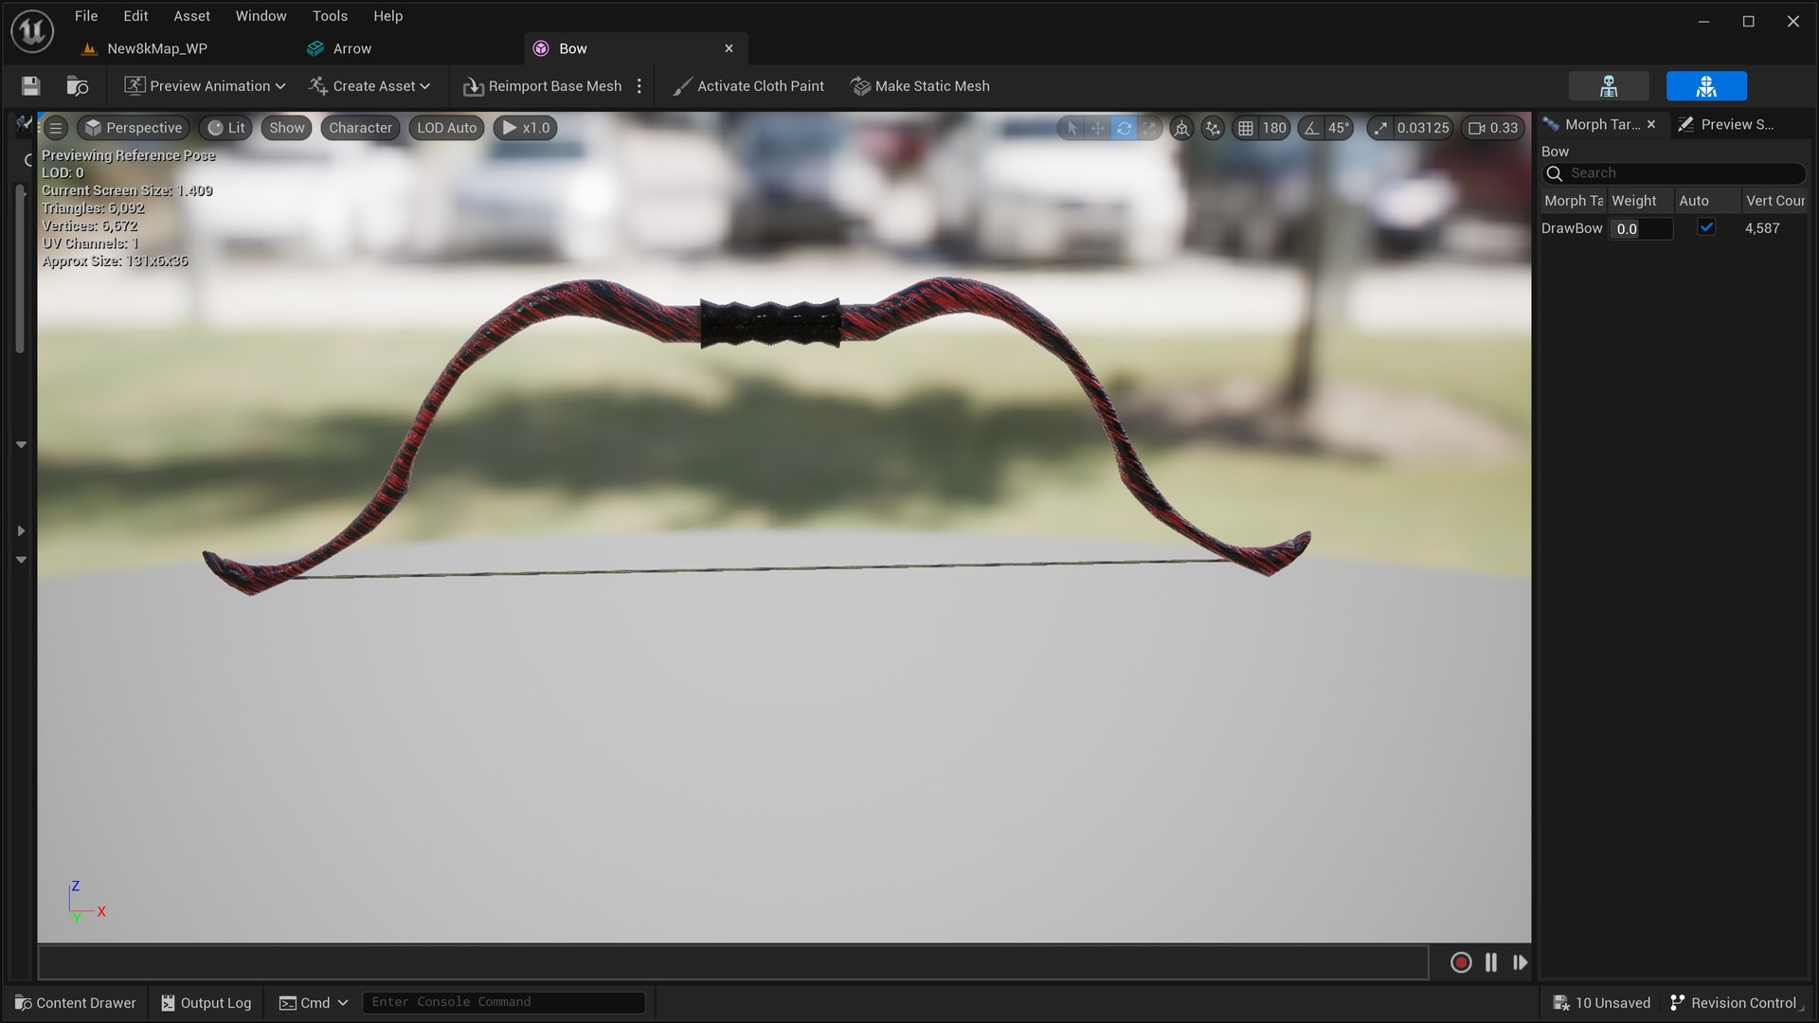Open the viewport hamburger options menu
This screenshot has width=1819, height=1023.
tap(56, 128)
